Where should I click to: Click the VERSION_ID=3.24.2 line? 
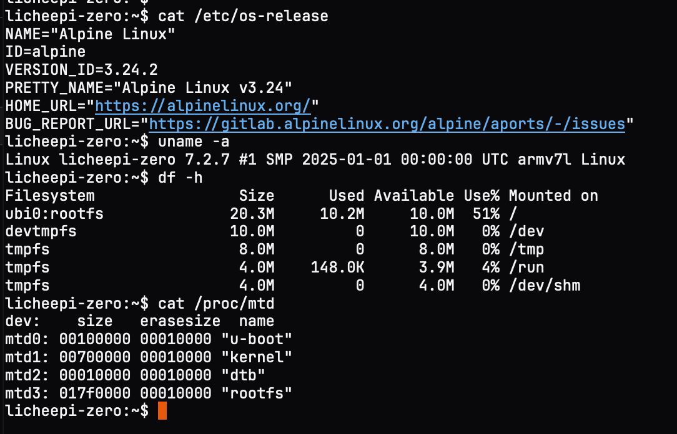pyautogui.click(x=82, y=70)
